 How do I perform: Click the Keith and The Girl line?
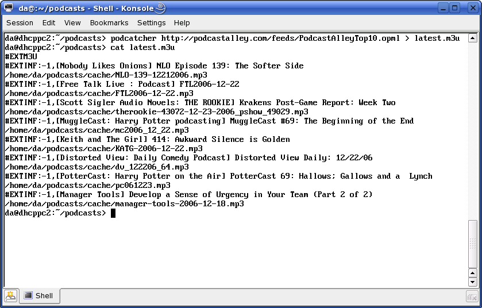[x=148, y=140]
